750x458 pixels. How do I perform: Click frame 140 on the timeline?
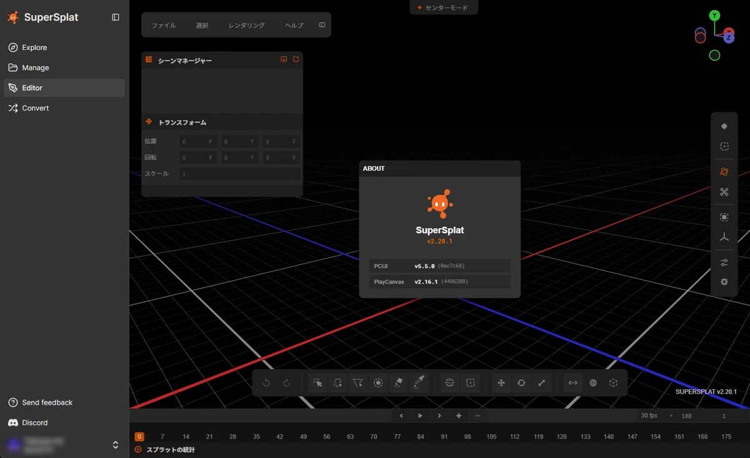click(609, 437)
